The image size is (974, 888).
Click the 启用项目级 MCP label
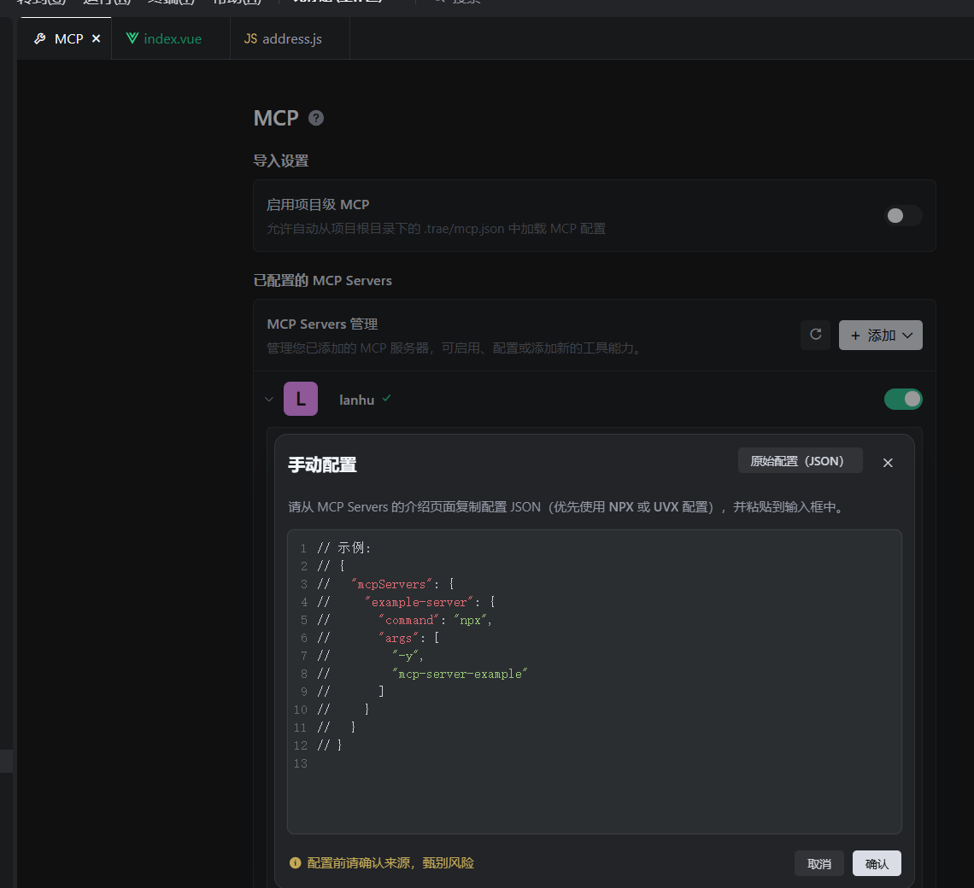coord(318,205)
